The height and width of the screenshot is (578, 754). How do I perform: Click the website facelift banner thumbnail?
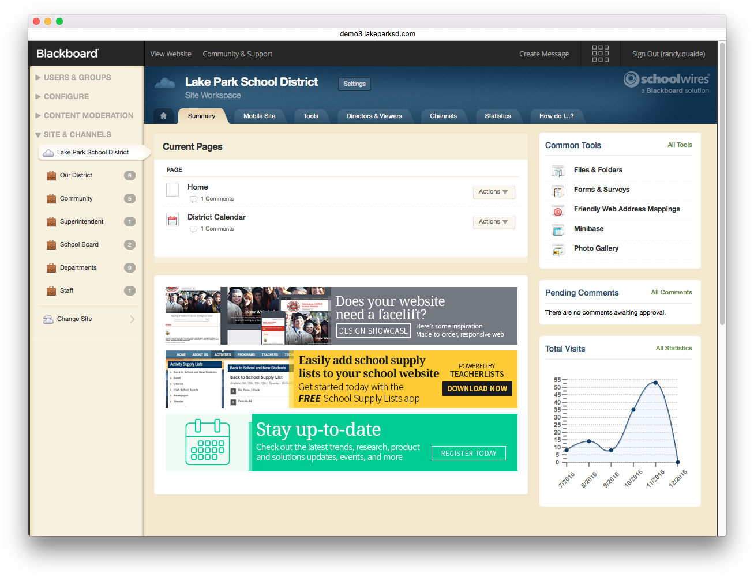point(248,316)
